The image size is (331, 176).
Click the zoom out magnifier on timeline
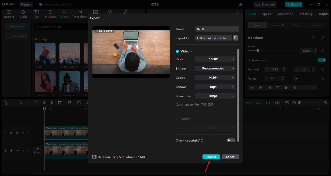point(294,103)
